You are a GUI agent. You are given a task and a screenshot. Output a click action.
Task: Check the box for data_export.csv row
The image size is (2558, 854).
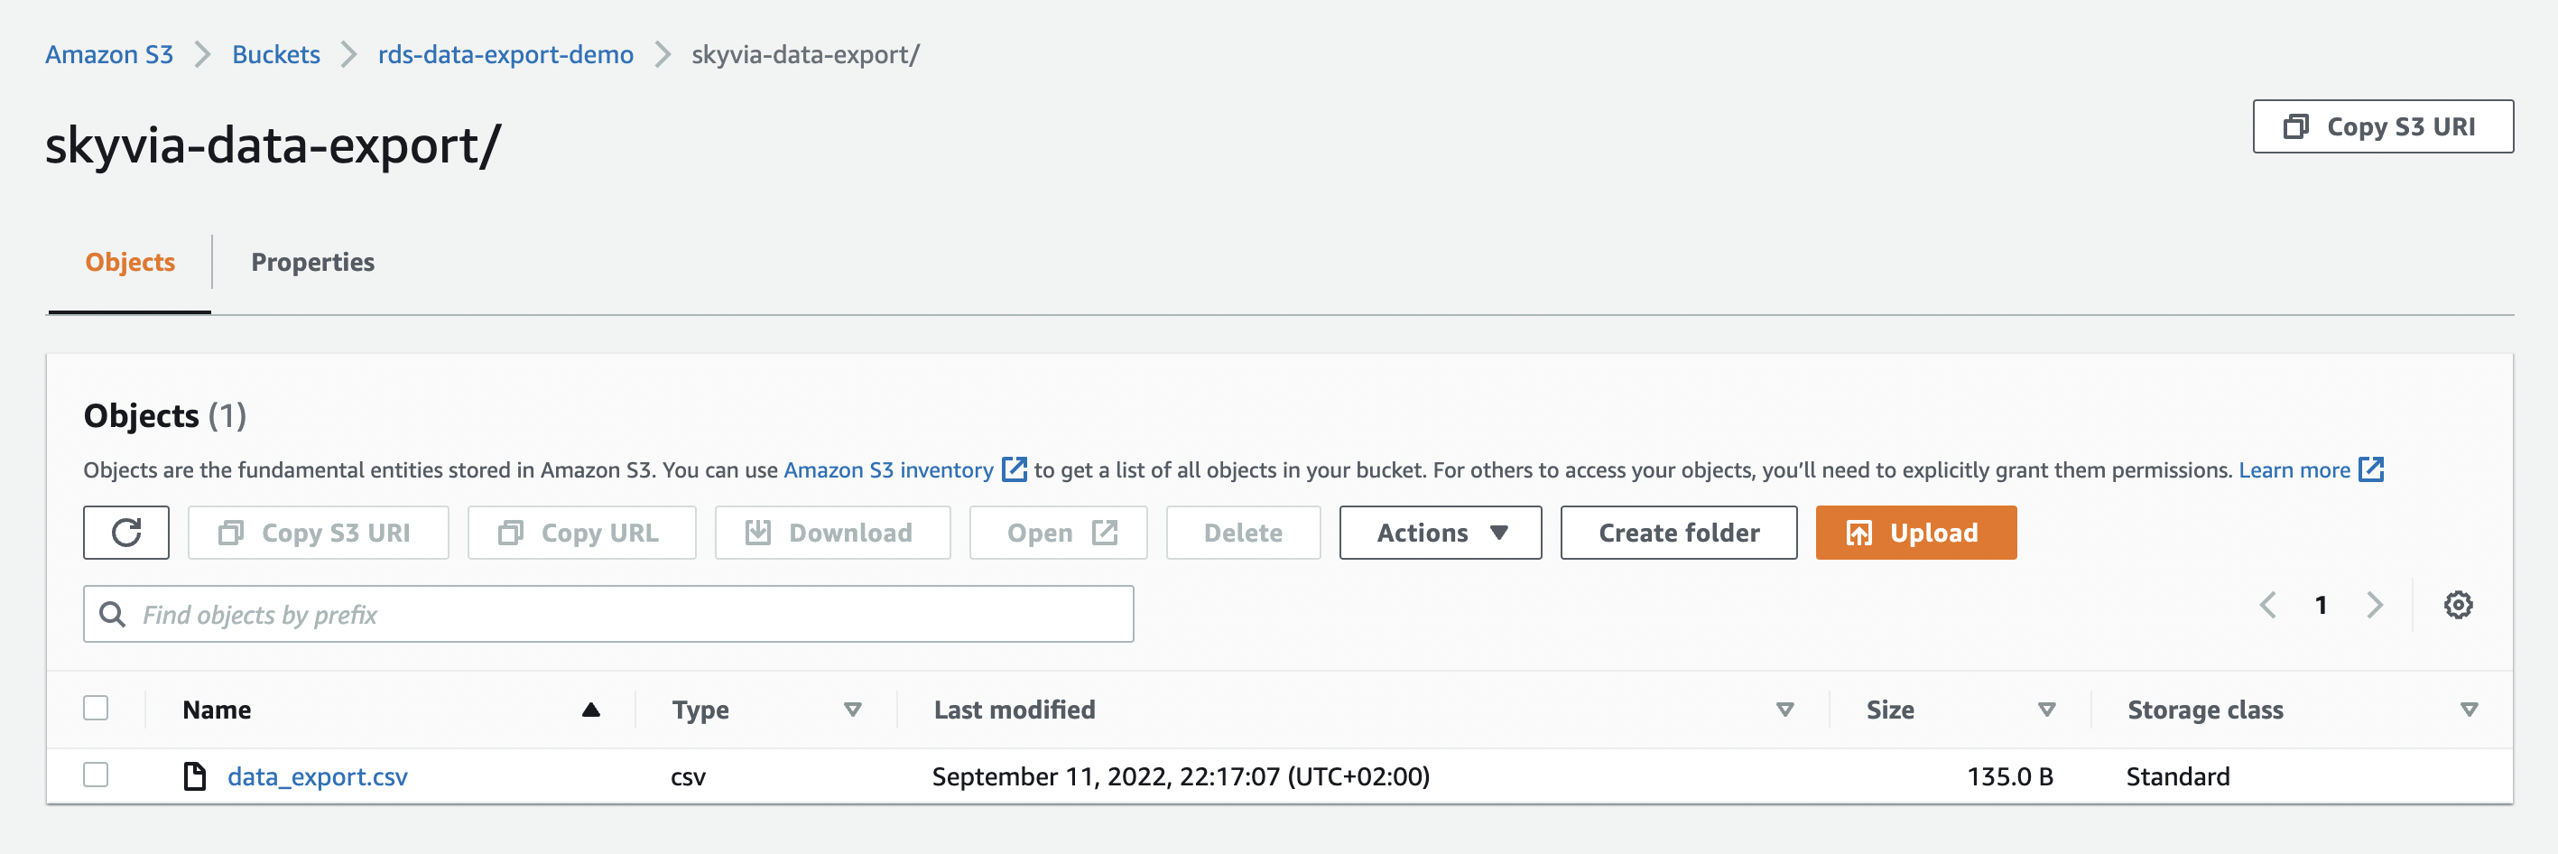96,775
